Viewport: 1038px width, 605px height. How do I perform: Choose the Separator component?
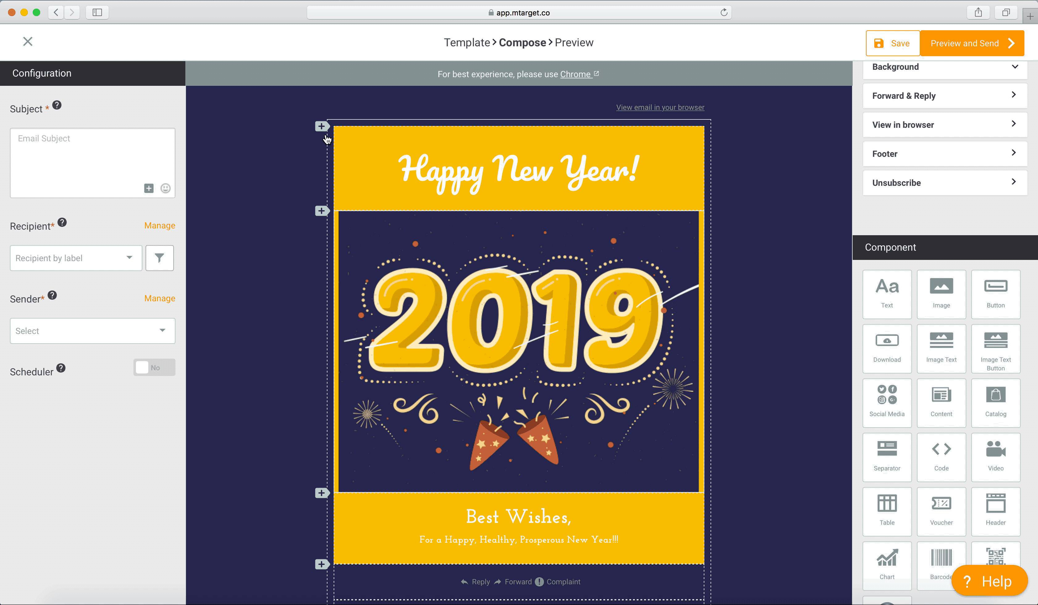[886, 457]
